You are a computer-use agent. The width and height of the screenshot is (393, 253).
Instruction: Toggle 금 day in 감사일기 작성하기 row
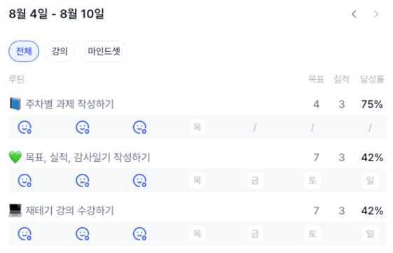255,181
